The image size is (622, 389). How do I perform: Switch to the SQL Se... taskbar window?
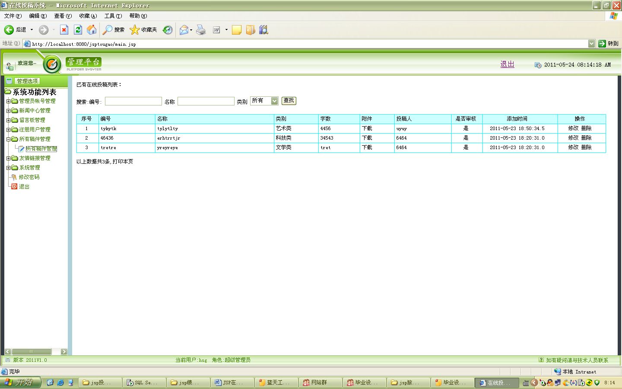click(144, 383)
